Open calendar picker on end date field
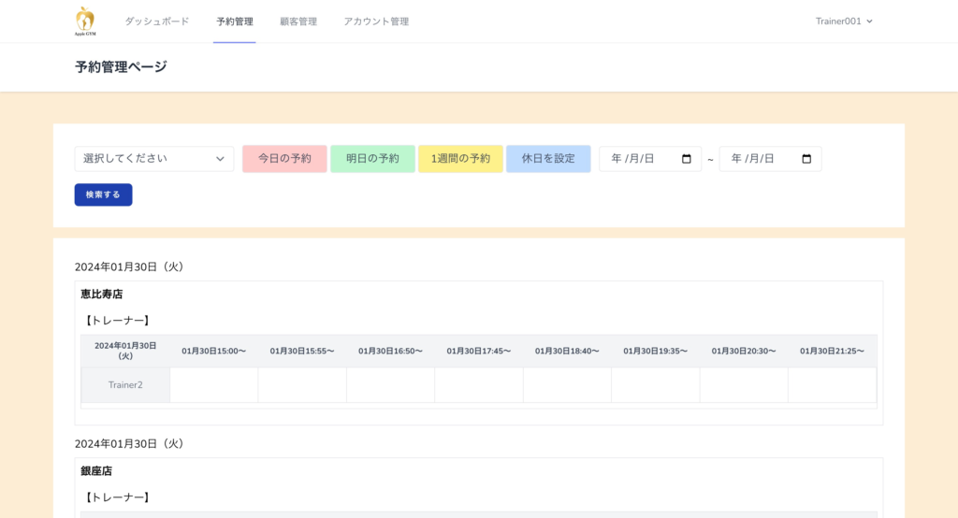The width and height of the screenshot is (958, 518). (806, 159)
